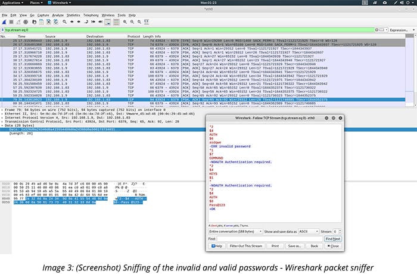The width and height of the screenshot is (417, 274).
Task: Find a packet magnifier icon
Action: (64, 22)
